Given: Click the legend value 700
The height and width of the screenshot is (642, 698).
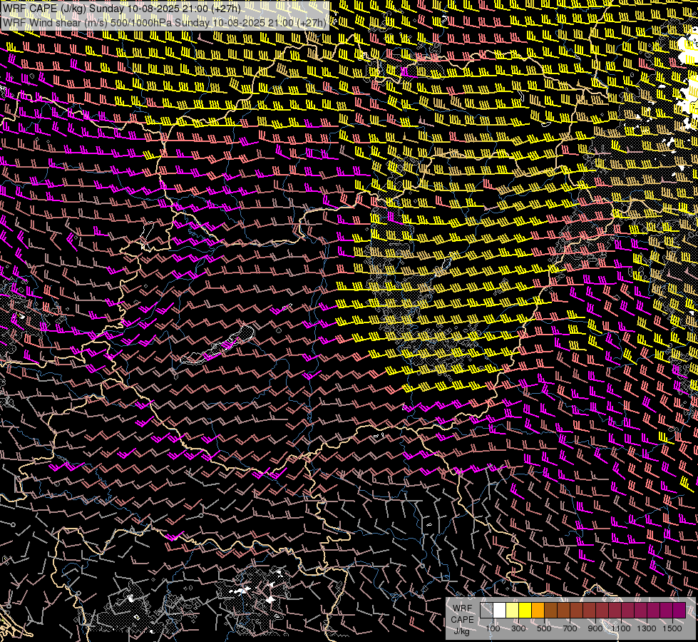Looking at the screenshot, I should pyautogui.click(x=570, y=628).
